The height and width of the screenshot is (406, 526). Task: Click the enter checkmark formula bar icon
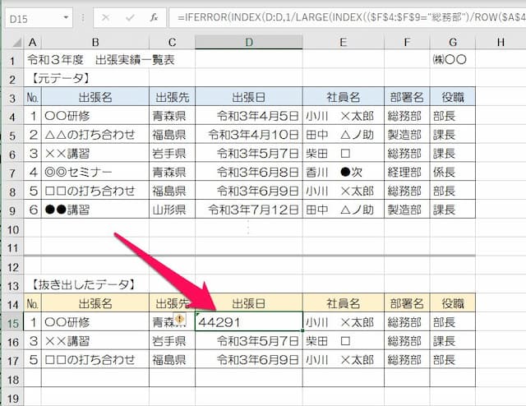click(130, 17)
